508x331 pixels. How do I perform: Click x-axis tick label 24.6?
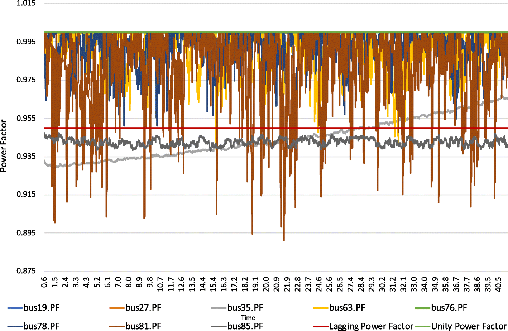[319, 284]
